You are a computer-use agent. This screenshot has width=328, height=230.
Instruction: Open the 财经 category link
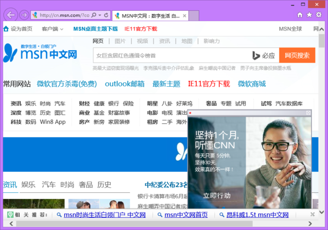pos(84,104)
